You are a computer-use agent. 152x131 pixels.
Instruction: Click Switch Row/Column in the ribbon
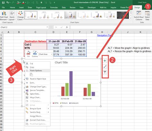(x=139, y=16)
